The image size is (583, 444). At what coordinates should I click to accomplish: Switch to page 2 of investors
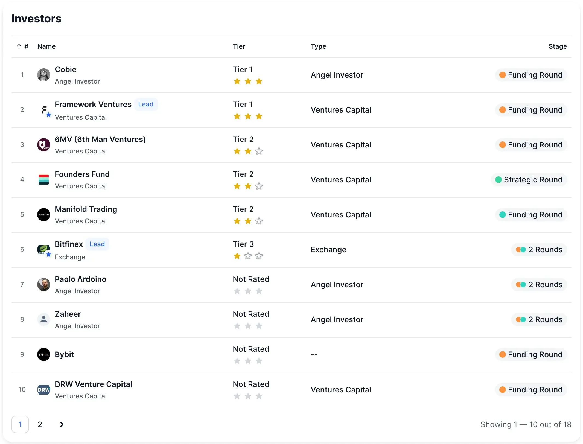(40, 424)
